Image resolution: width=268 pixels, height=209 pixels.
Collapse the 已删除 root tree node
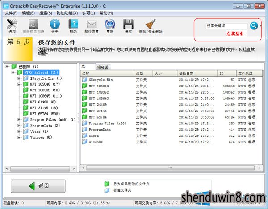(x=7, y=66)
